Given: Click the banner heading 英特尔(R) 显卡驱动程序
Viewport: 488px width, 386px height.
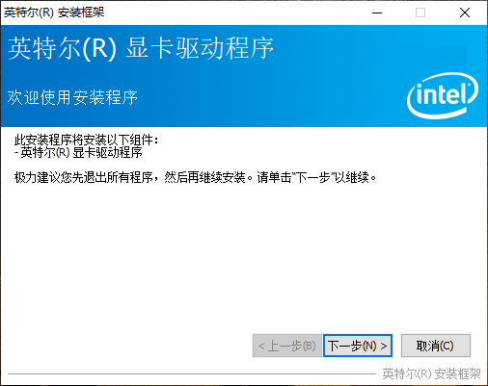Looking at the screenshot, I should 141,48.
